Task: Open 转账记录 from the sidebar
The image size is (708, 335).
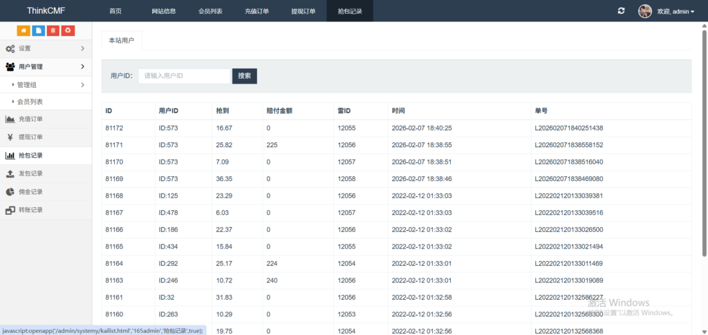Action: click(30, 210)
